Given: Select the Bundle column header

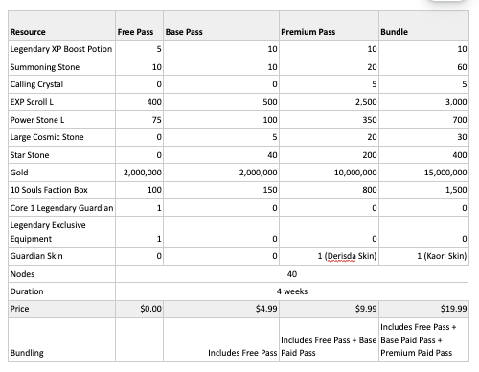Looking at the screenshot, I should pyautogui.click(x=423, y=26).
